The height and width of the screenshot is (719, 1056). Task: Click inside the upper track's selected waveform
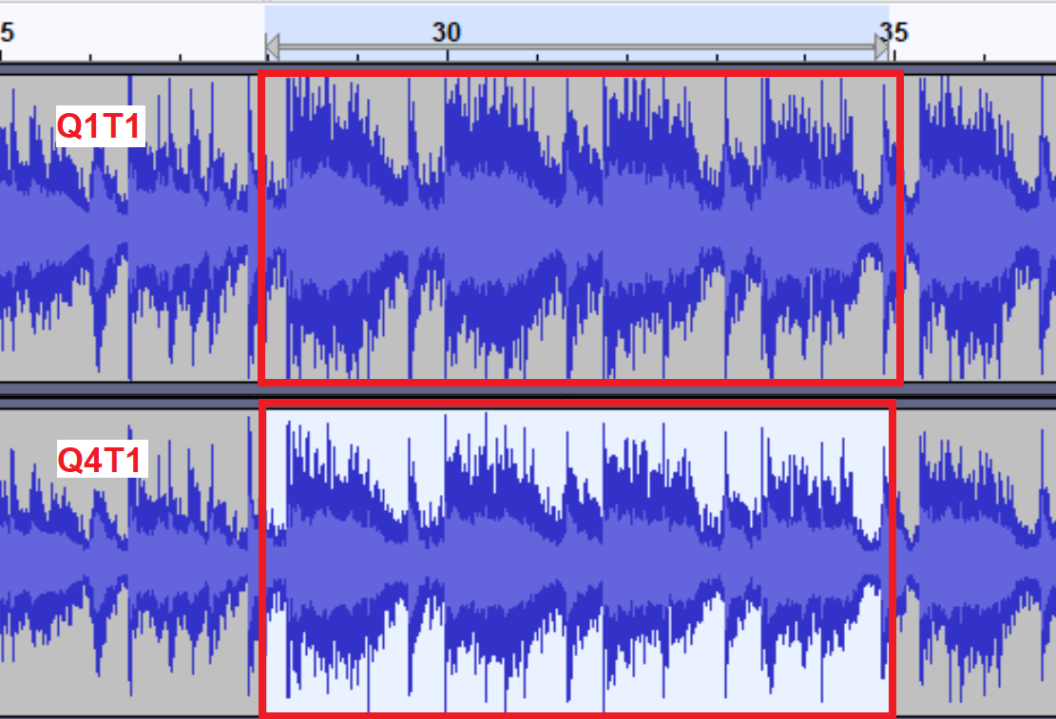coord(581,228)
